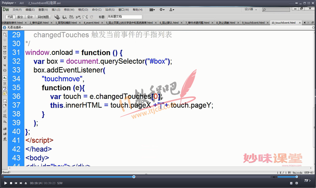Open the 命令(C) menu
Image resolution: width=316 pixels, height=188 pixels.
click(97, 10)
